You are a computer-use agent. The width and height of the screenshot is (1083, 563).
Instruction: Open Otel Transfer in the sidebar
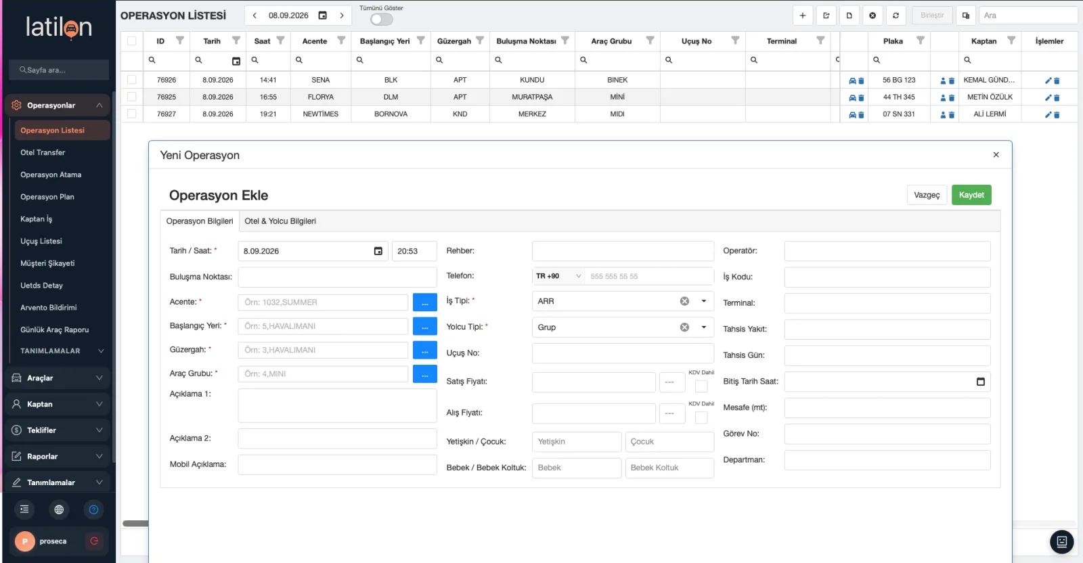43,153
